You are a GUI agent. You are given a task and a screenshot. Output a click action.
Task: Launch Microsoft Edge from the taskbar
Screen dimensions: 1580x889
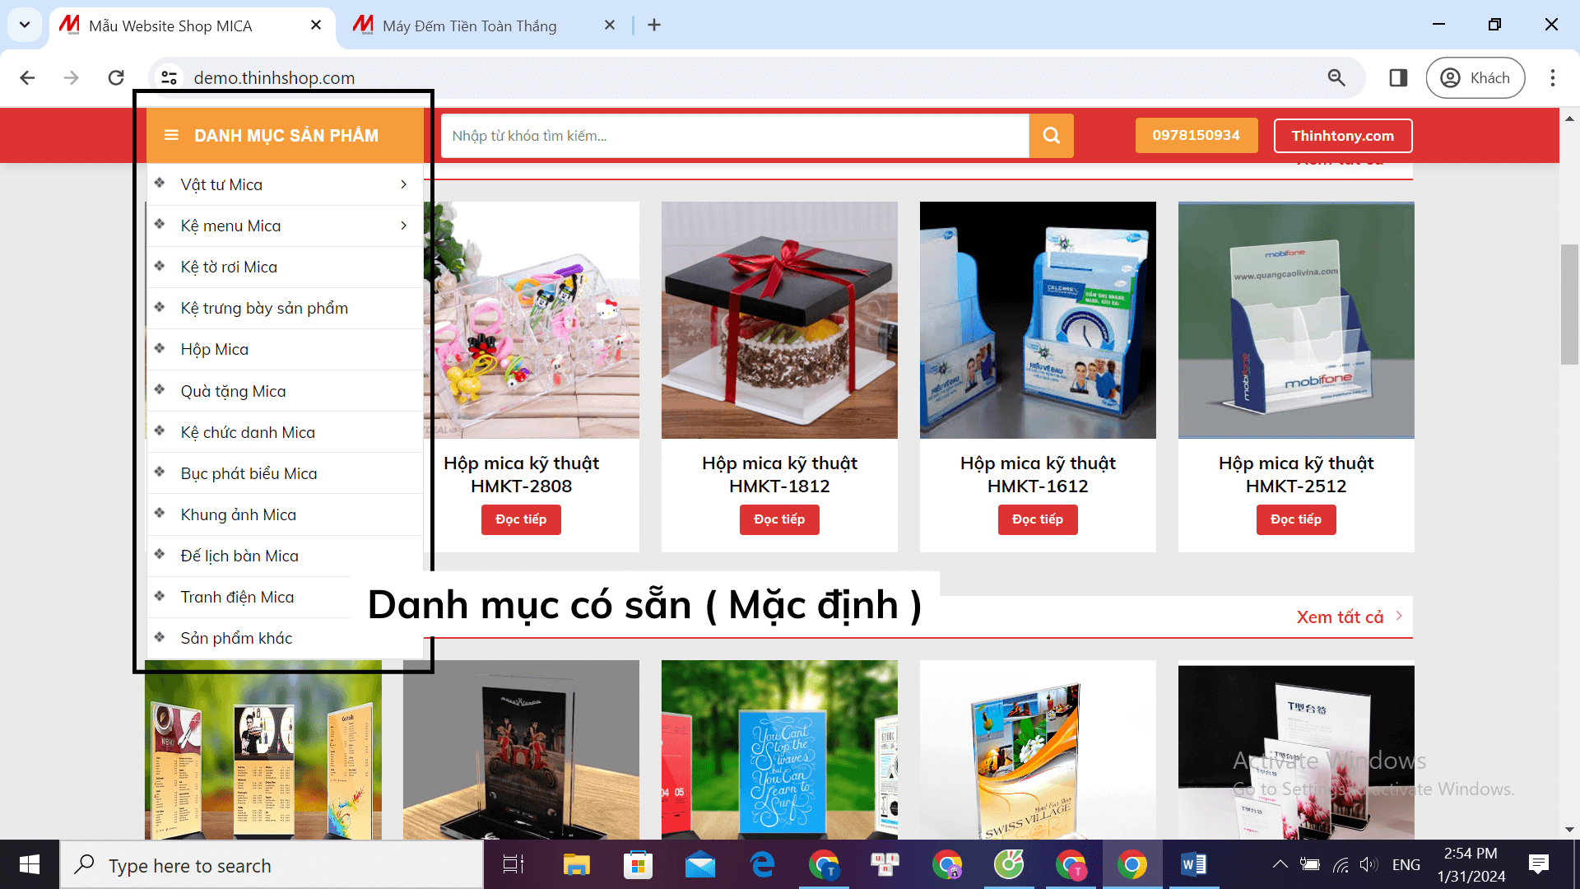click(x=762, y=864)
